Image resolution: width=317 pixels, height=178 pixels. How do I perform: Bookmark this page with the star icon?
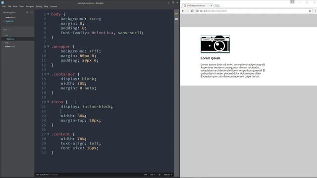point(310,11)
